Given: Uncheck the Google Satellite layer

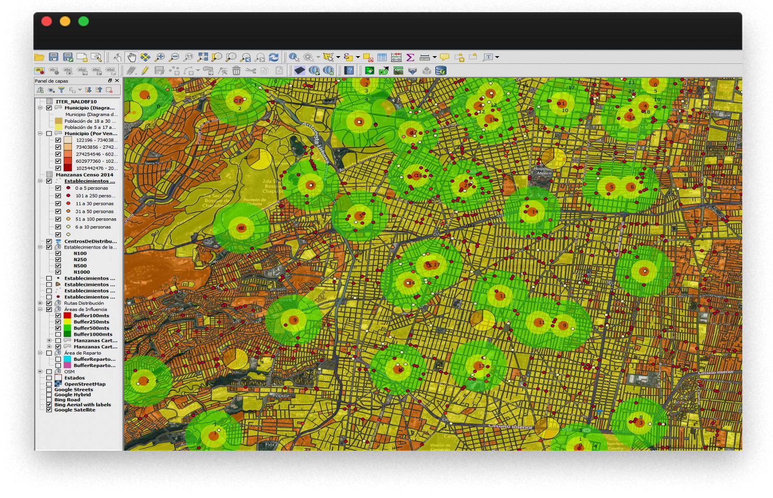Looking at the screenshot, I should tap(49, 410).
